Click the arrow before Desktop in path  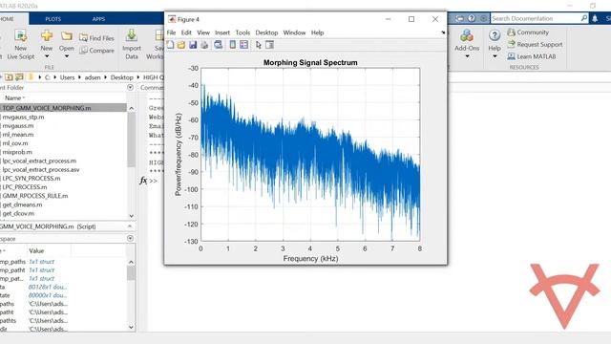click(x=106, y=77)
